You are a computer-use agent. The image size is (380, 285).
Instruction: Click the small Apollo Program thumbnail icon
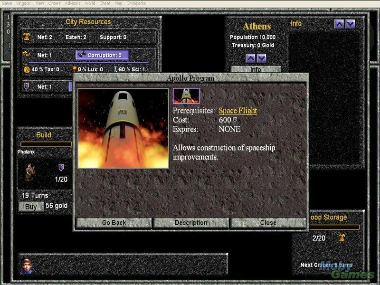[x=186, y=96]
